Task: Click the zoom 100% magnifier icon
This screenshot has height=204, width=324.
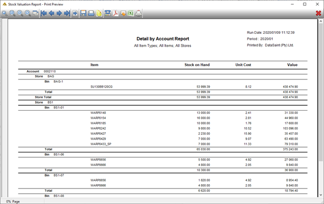Action: (x=20, y=13)
